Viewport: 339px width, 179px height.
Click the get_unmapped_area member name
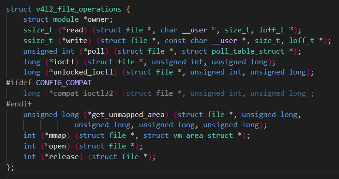tap(128, 115)
